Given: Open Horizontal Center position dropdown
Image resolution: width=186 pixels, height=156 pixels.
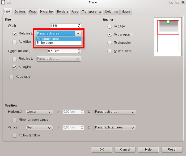Looking at the screenshot, I should click(39, 112).
